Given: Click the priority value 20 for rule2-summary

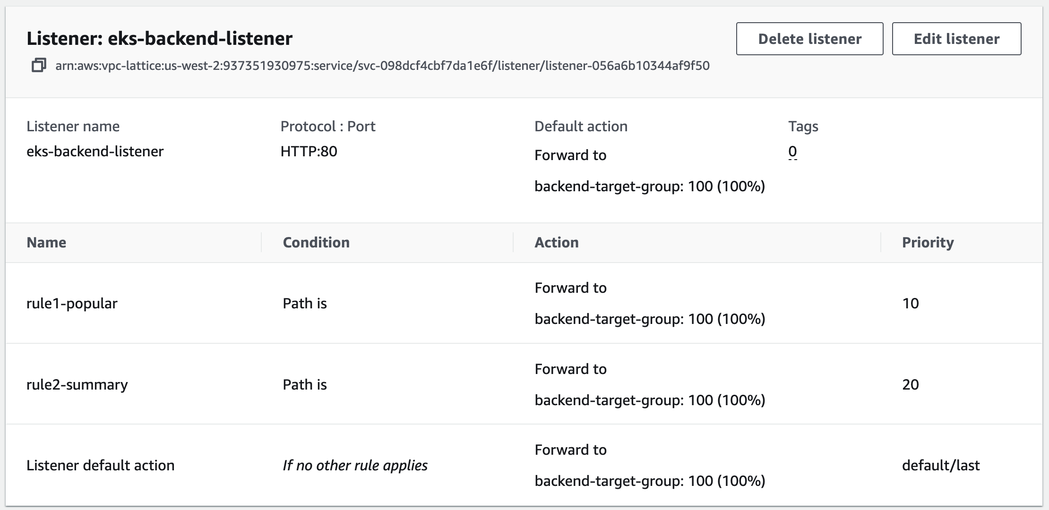Looking at the screenshot, I should [910, 384].
